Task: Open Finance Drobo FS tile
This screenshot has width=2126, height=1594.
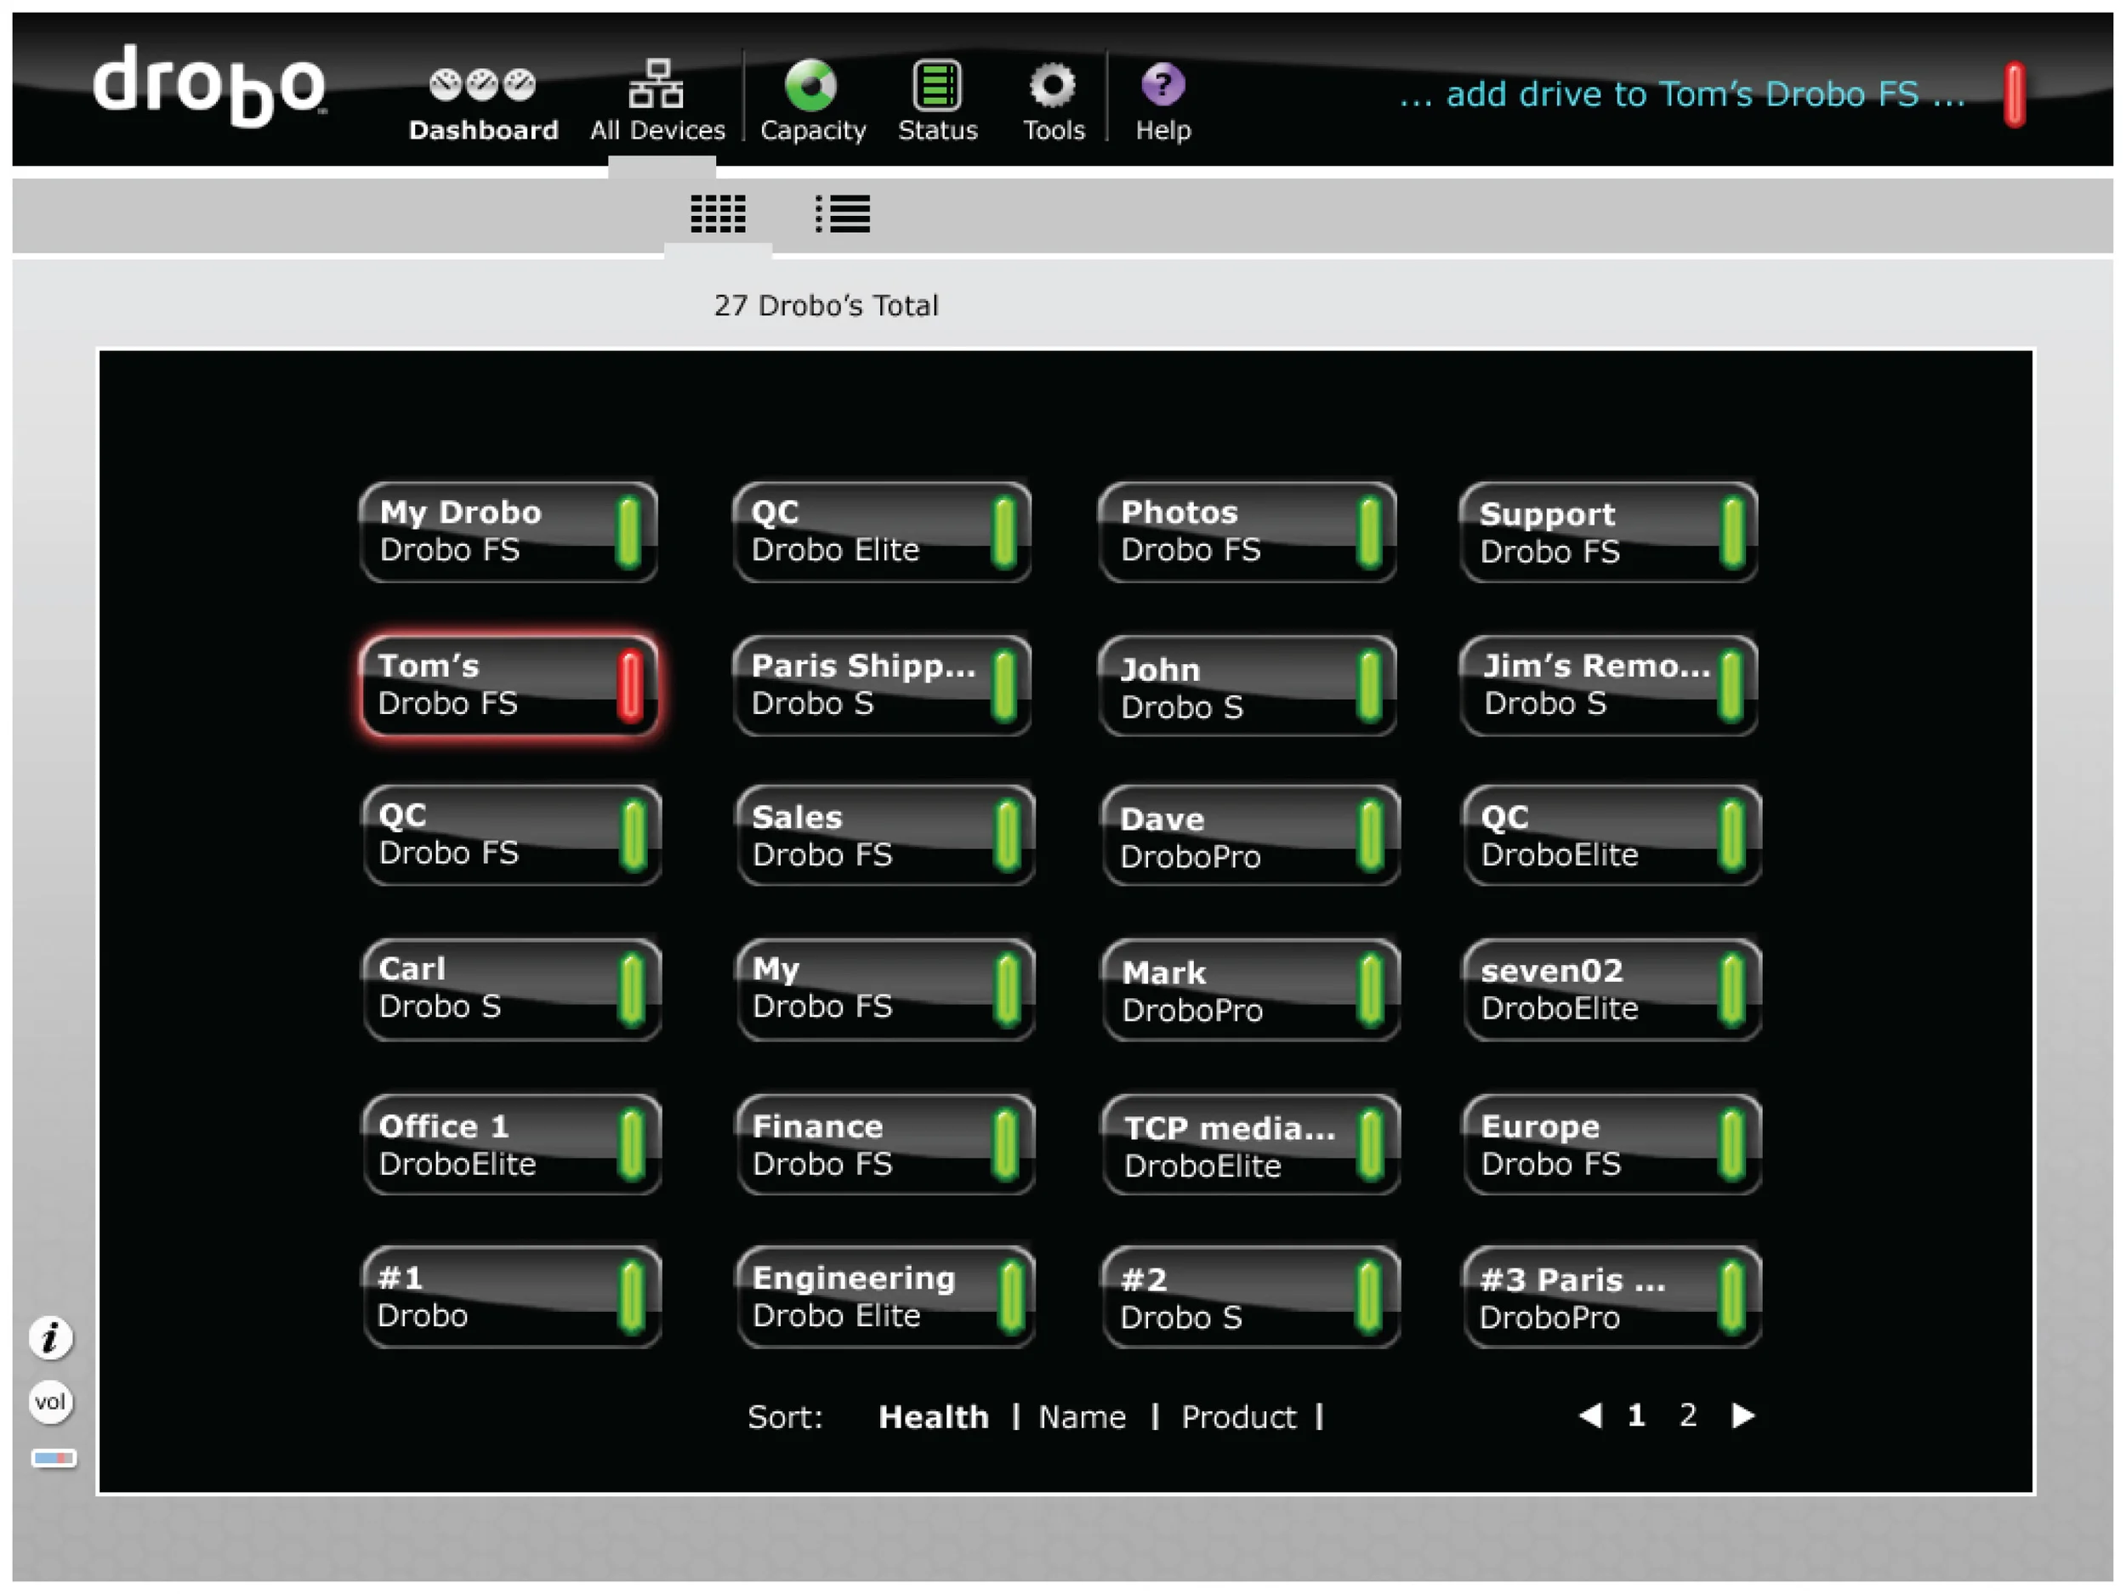Action: (885, 1144)
